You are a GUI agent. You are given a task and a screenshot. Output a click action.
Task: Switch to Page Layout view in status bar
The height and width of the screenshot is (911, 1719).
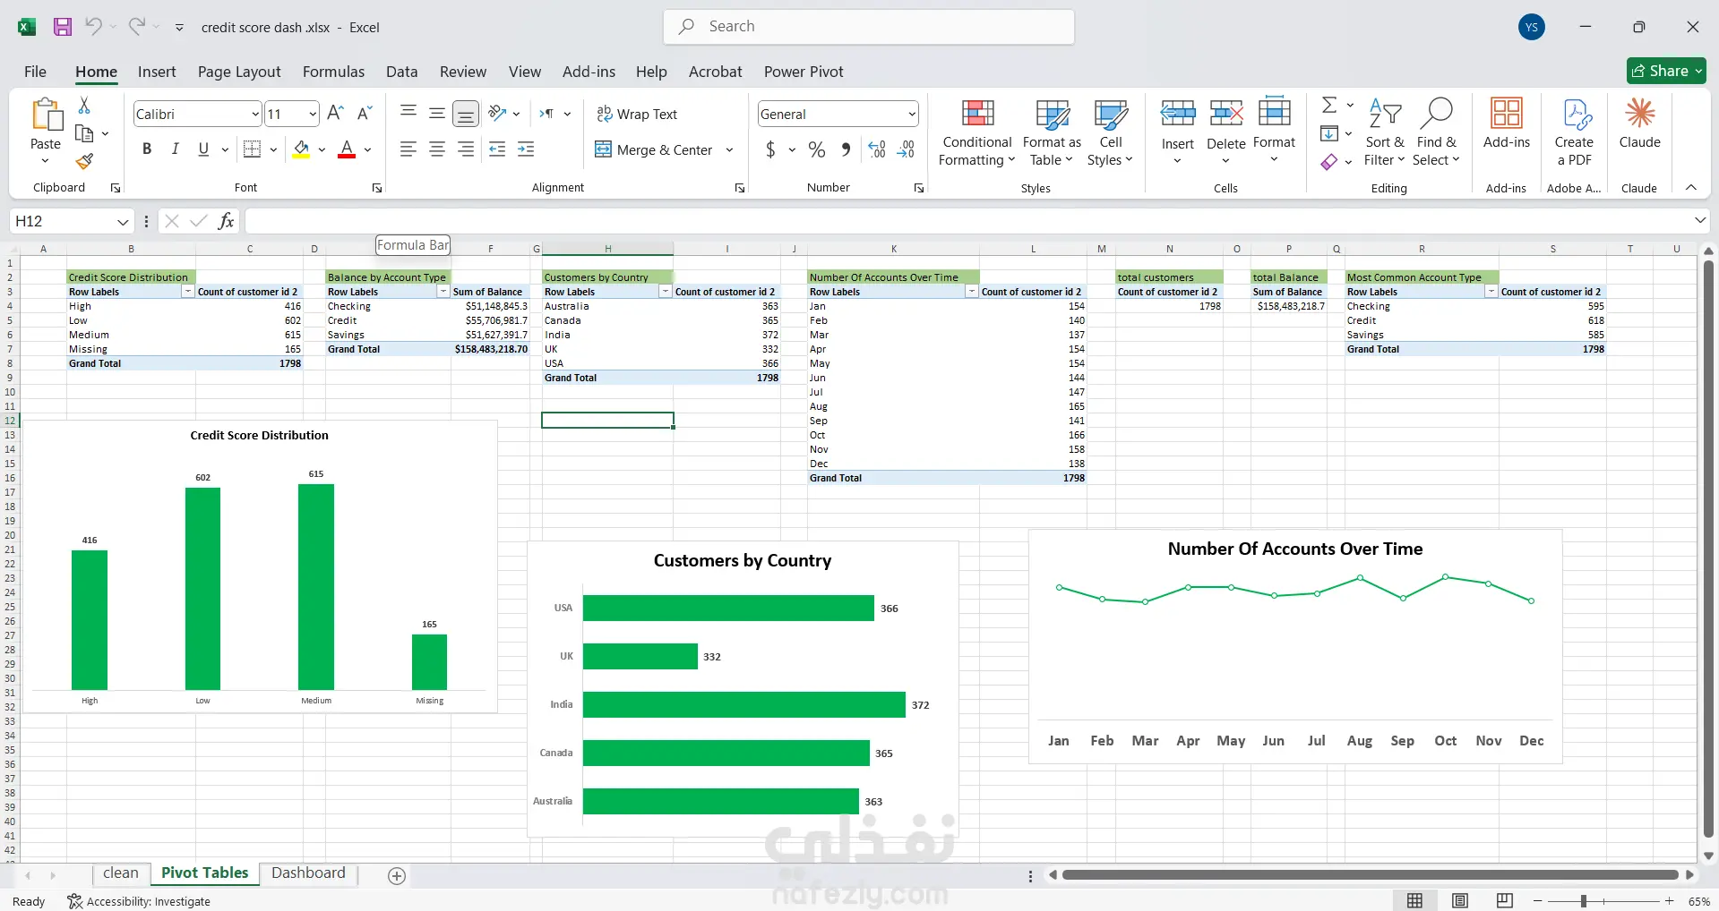(1460, 901)
